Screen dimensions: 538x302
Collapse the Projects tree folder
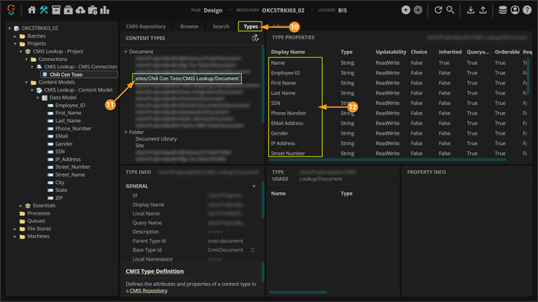pos(16,44)
